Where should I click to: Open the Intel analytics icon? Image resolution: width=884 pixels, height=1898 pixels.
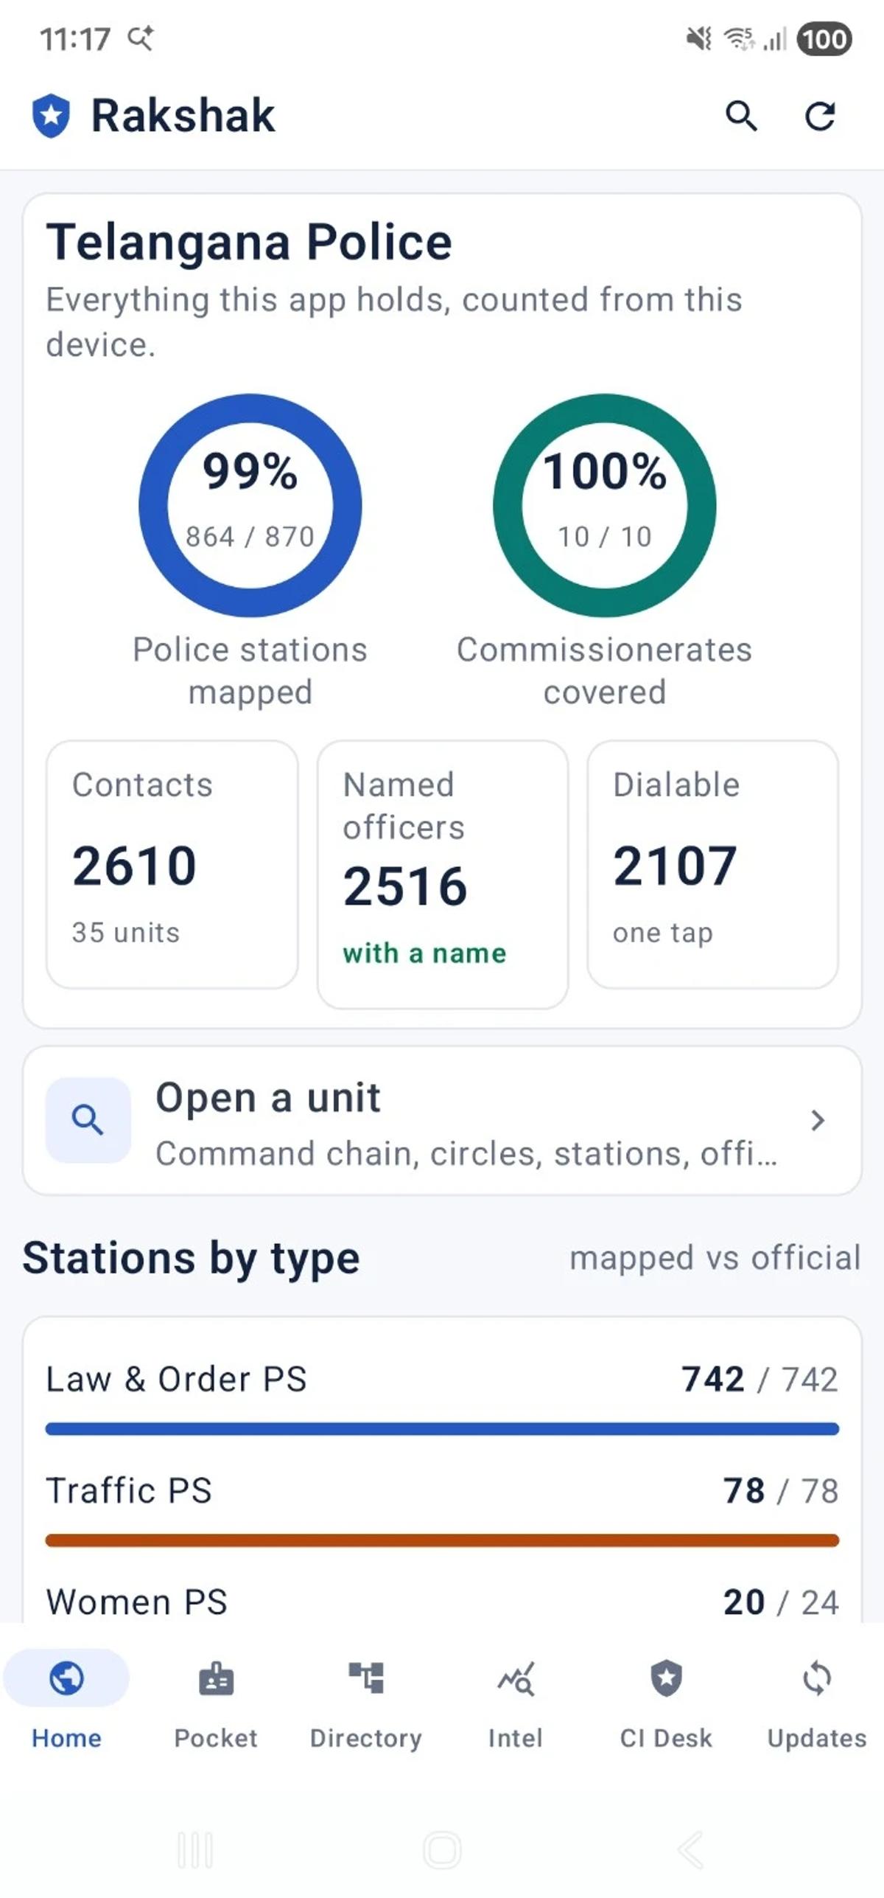tap(516, 1679)
